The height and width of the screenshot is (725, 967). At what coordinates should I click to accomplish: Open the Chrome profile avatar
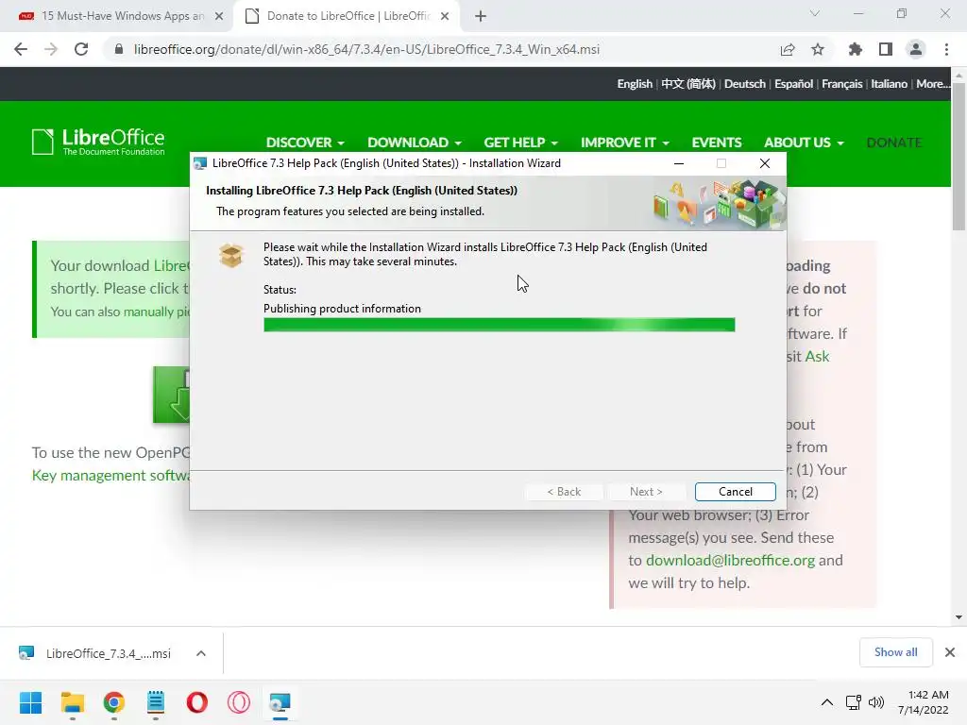pyautogui.click(x=916, y=49)
